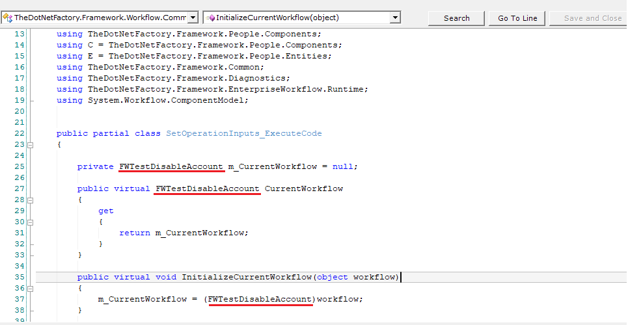Click line number 38 in the gutter

pos(20,310)
